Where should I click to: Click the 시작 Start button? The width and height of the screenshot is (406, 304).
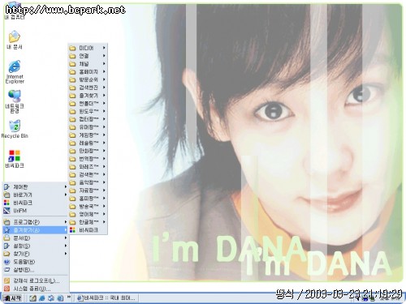click(13, 298)
